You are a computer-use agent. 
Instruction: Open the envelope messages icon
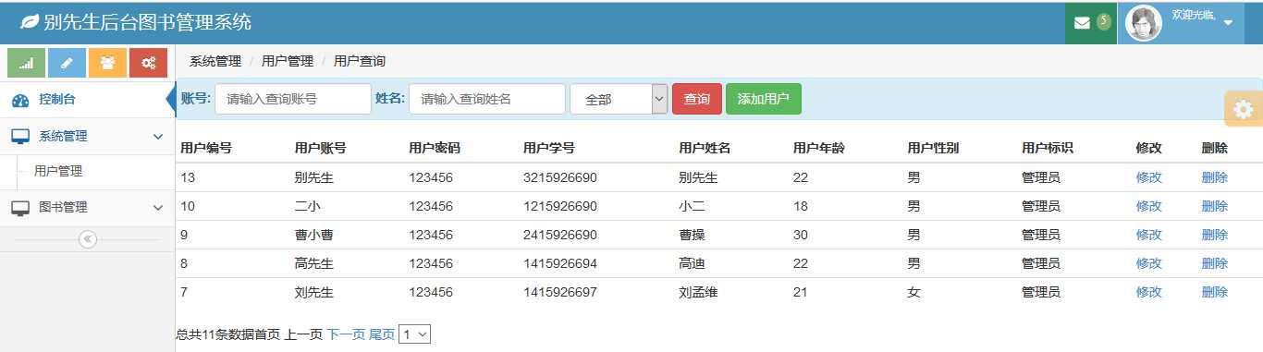point(1082,23)
